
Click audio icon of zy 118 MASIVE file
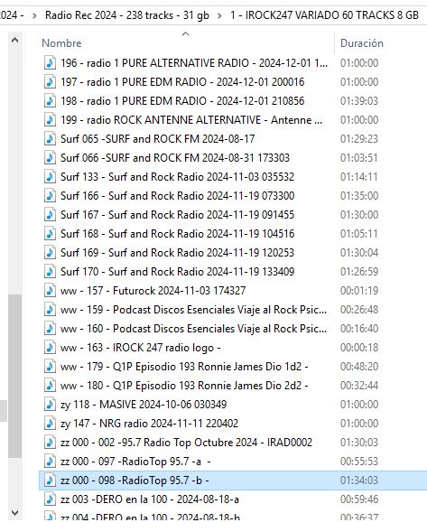50,406
